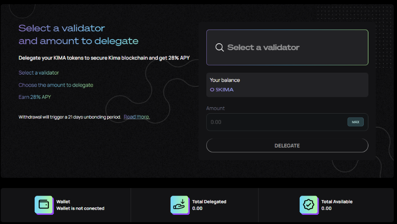This screenshot has height=224, width=397.
Task: Click the Total Available 0.00 value
Action: tap(326, 208)
